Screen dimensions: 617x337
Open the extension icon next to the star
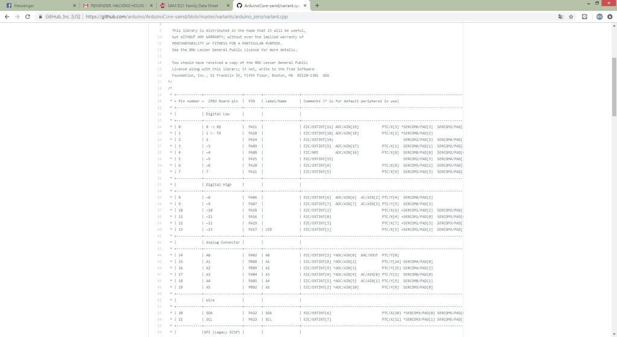tap(584, 16)
